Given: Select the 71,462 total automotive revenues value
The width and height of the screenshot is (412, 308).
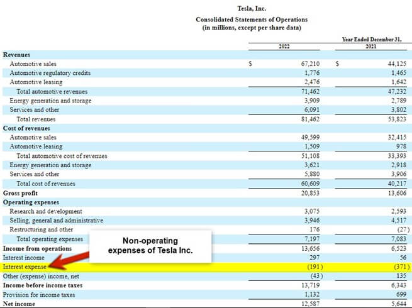Looking at the screenshot, I should click(x=310, y=92).
